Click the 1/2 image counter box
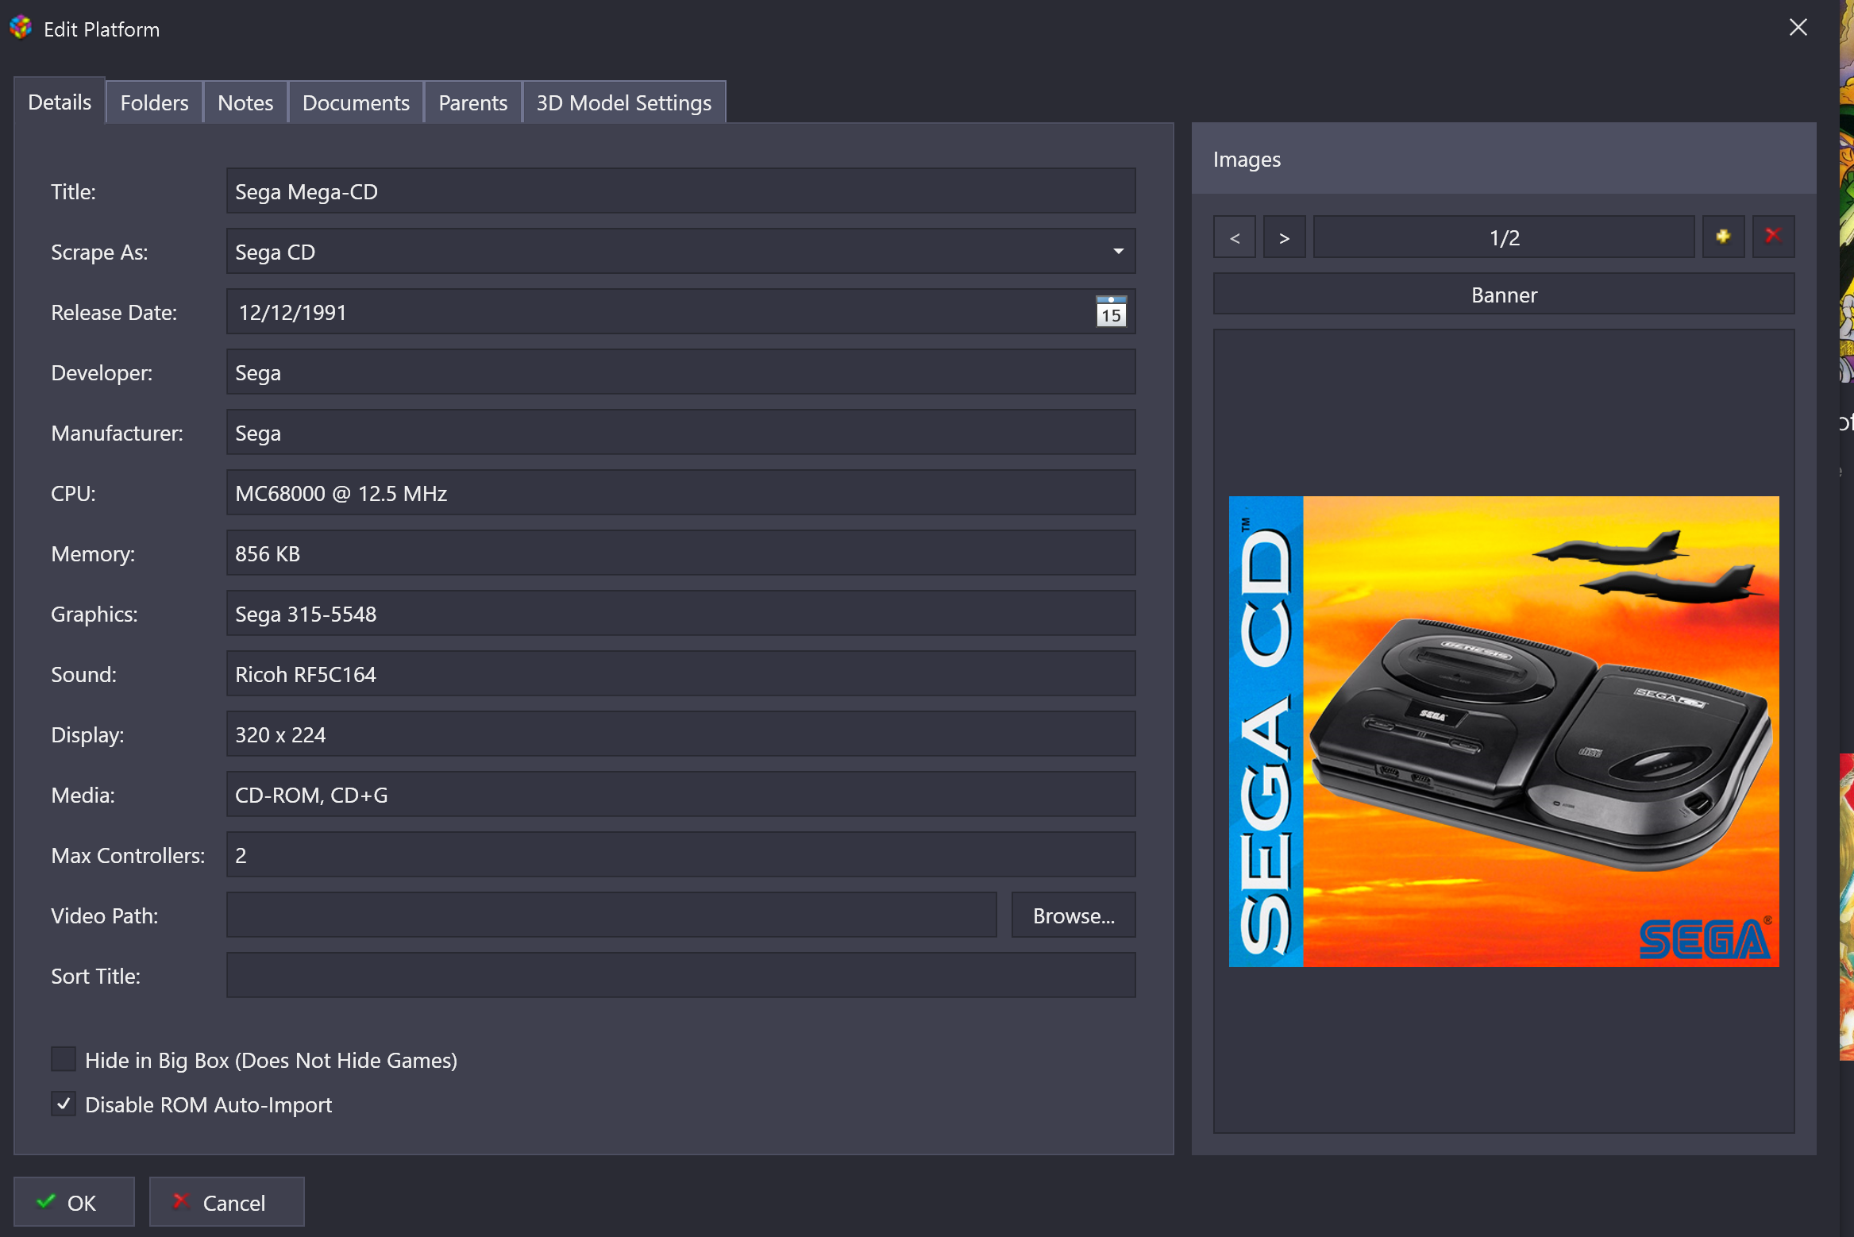This screenshot has width=1854, height=1237. [x=1503, y=237]
